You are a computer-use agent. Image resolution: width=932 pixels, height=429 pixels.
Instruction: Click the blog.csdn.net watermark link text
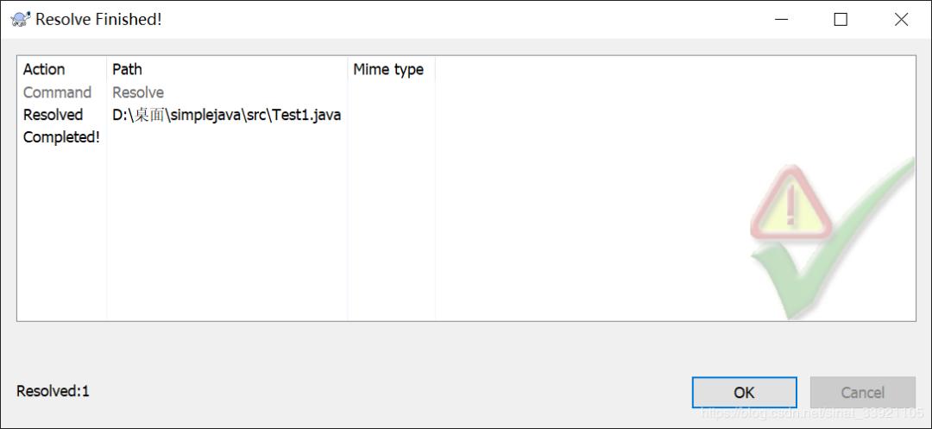[813, 415]
